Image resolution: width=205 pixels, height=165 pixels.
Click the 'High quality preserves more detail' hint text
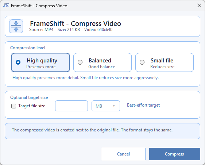[85, 78]
